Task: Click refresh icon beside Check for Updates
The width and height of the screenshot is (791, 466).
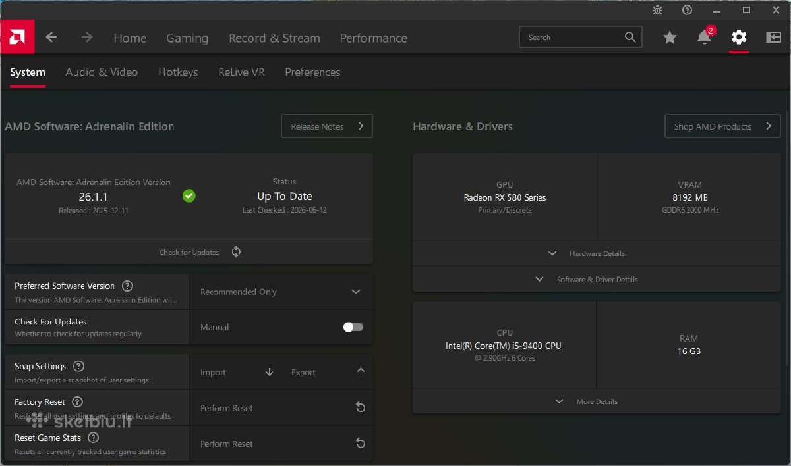Action: coord(236,252)
